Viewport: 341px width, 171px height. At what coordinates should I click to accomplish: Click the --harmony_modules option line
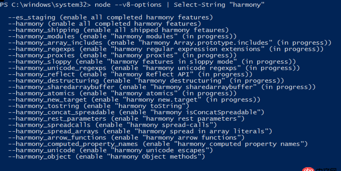(x=122, y=36)
